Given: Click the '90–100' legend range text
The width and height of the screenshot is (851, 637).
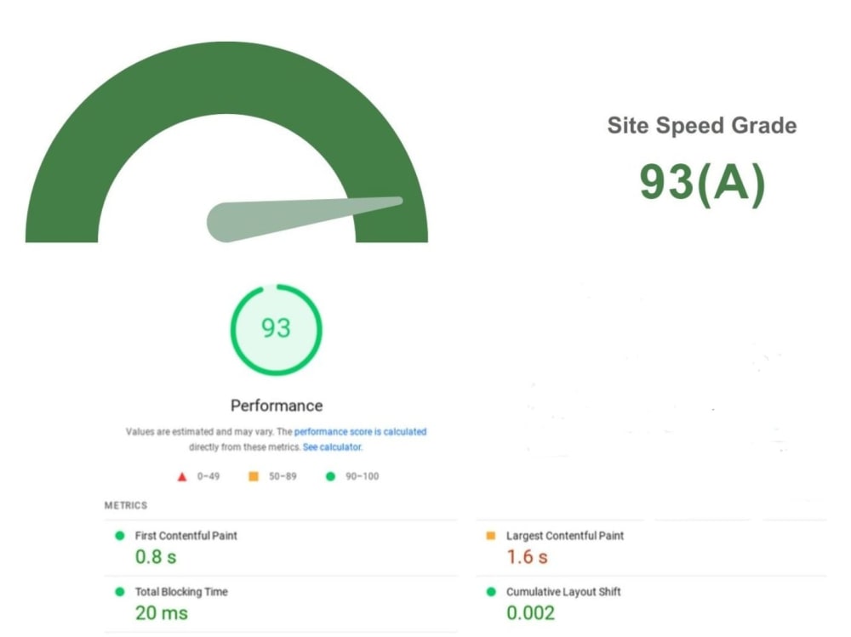Looking at the screenshot, I should pyautogui.click(x=362, y=476).
